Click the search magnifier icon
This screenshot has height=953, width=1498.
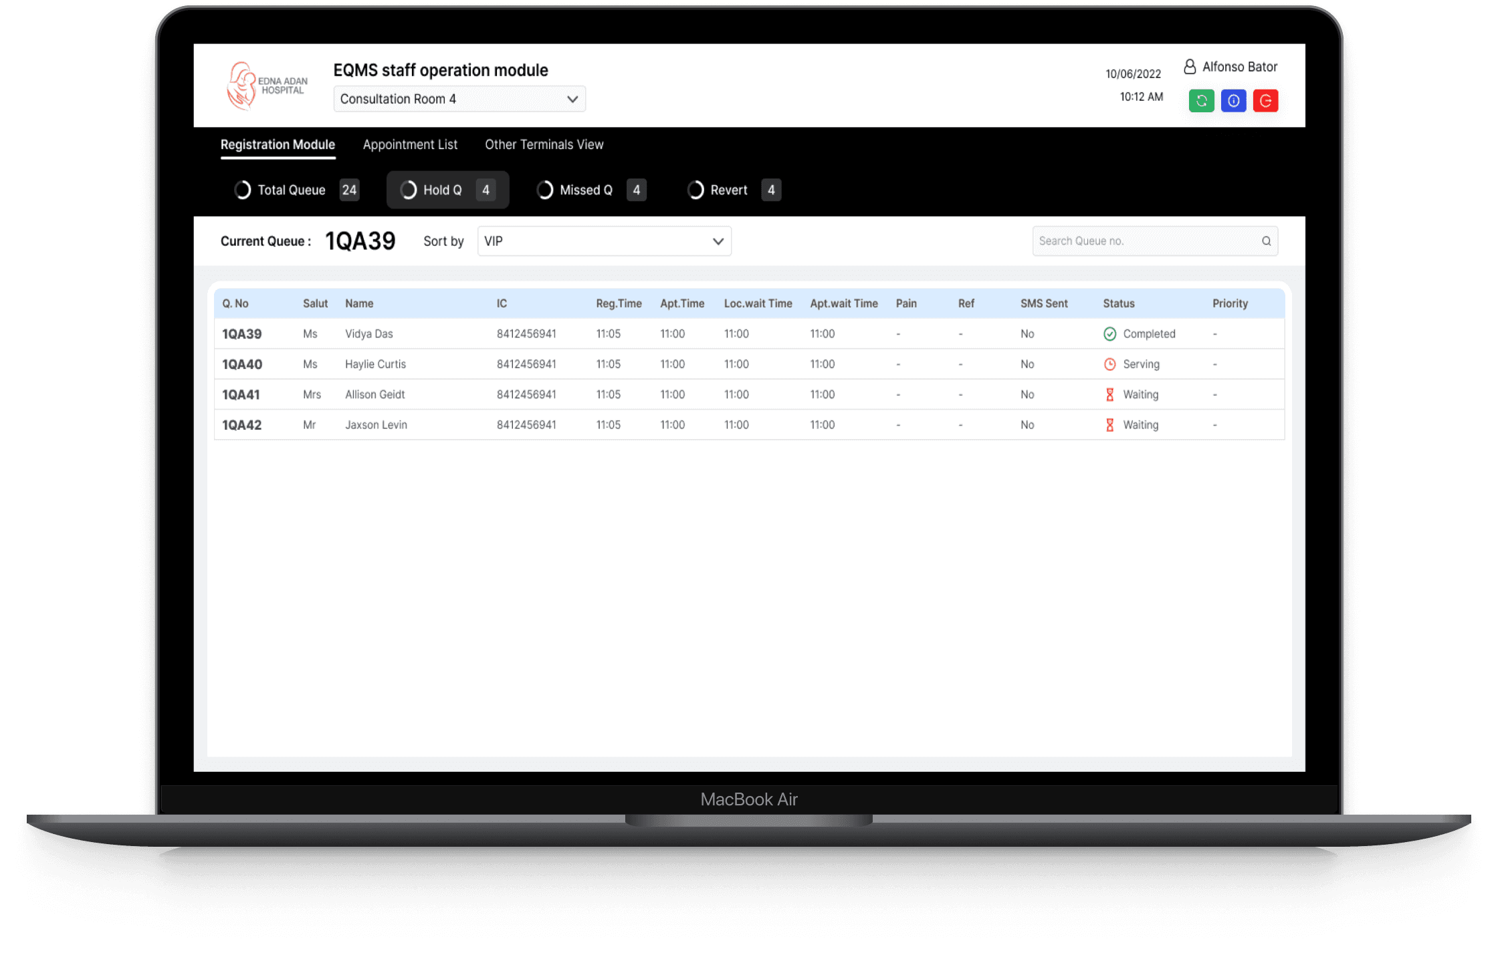[x=1266, y=241]
